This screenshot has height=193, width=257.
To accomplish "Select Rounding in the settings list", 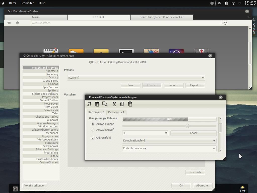I will pos(40,74).
